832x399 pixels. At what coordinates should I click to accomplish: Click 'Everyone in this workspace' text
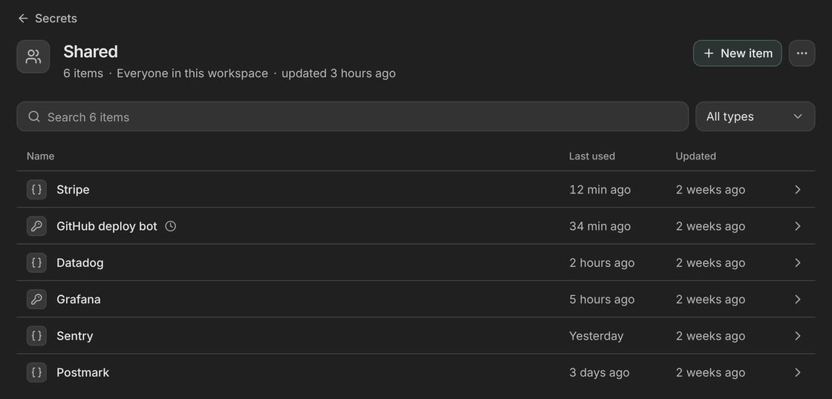click(x=192, y=73)
